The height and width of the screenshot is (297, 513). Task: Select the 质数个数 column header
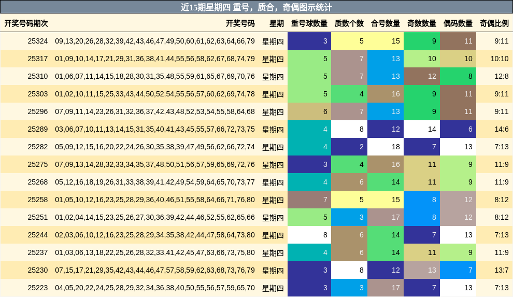point(349,23)
